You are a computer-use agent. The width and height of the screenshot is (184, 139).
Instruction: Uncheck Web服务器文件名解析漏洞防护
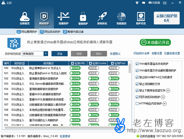point(137,70)
